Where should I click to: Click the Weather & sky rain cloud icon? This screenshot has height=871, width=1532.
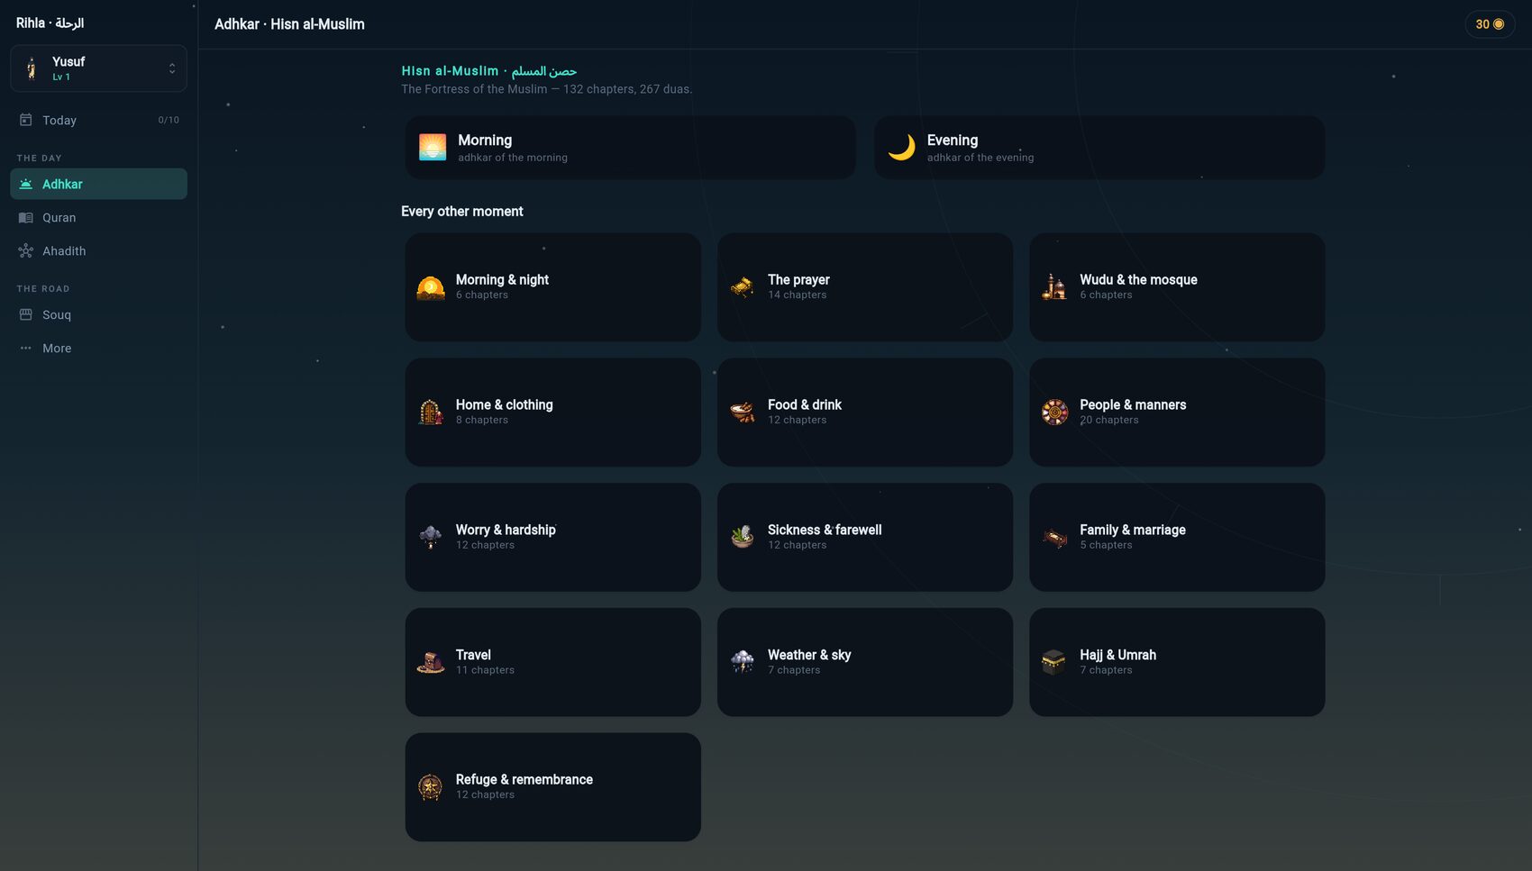(x=743, y=662)
